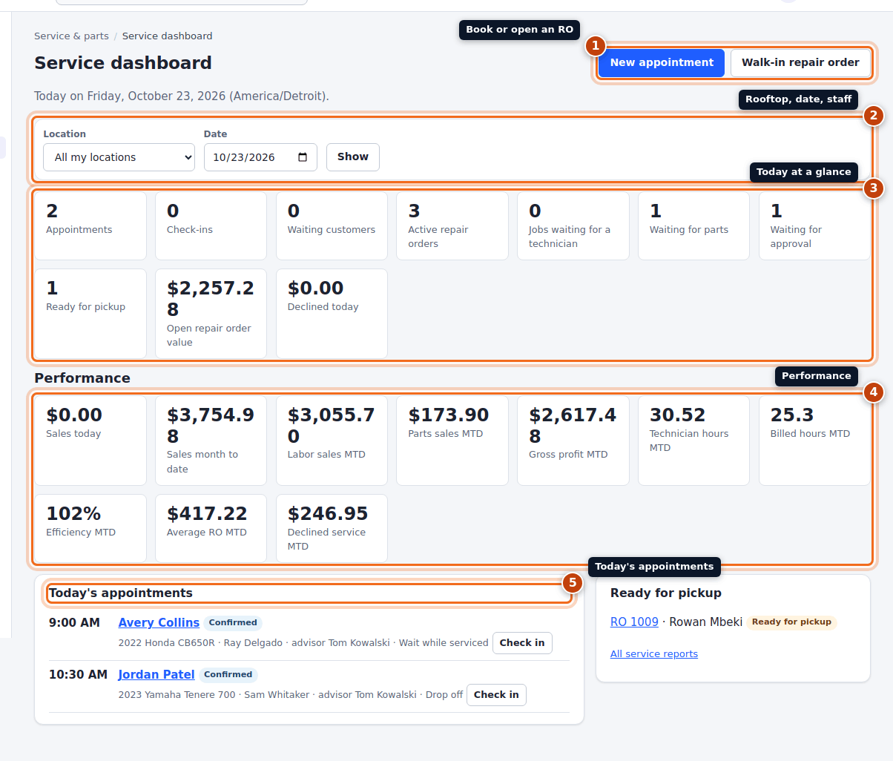Click the Confirmed badge for Avery Collins
The width and height of the screenshot is (893, 761).
(x=233, y=623)
